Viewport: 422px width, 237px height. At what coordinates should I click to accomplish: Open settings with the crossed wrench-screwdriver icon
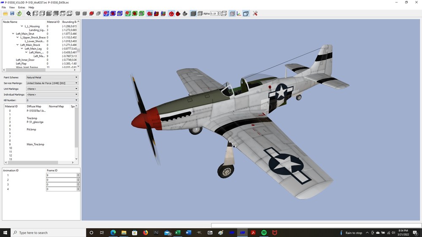(255, 13)
